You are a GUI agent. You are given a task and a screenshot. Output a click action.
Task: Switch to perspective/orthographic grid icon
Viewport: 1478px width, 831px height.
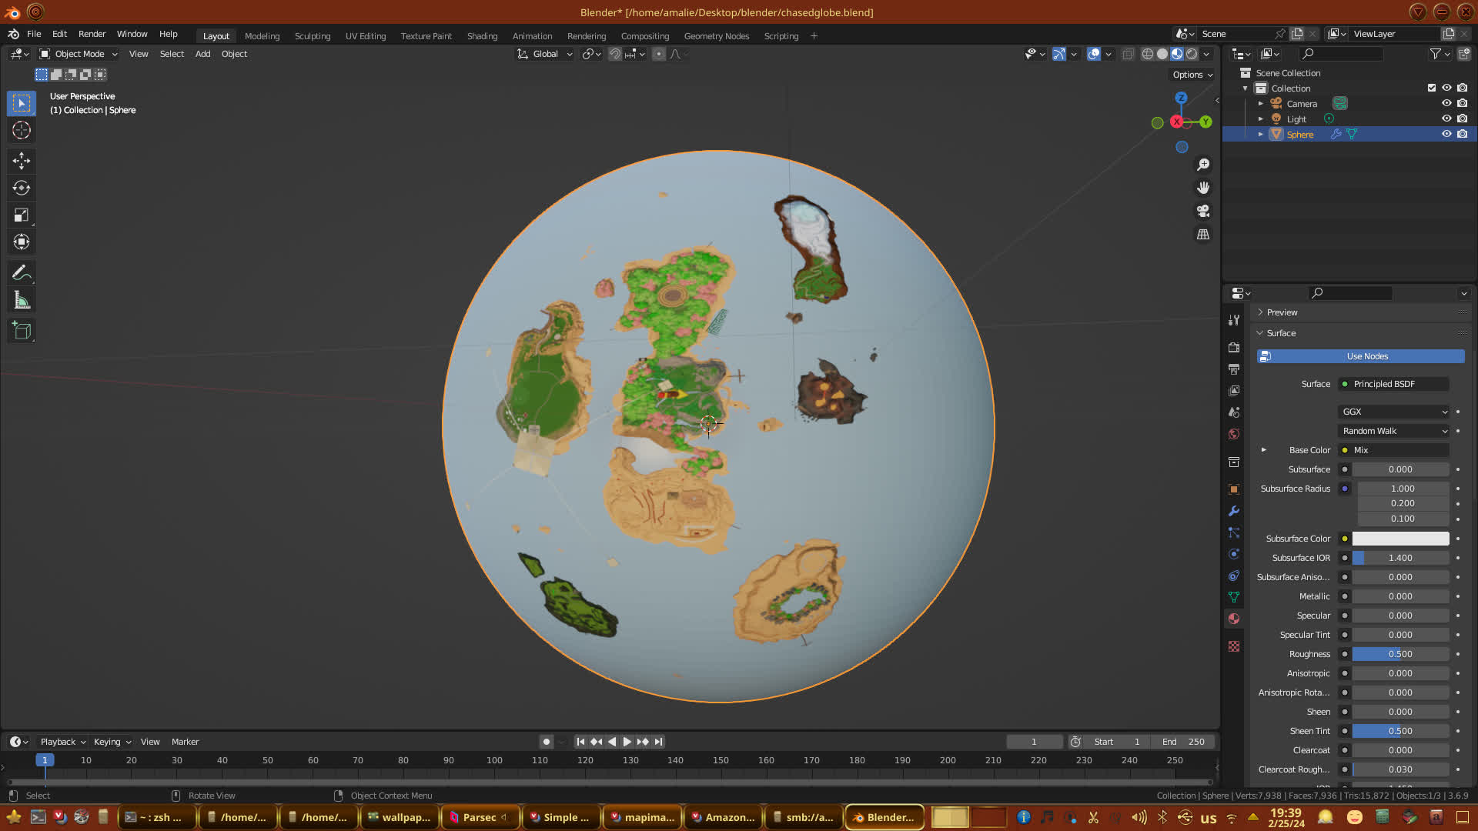1203,234
